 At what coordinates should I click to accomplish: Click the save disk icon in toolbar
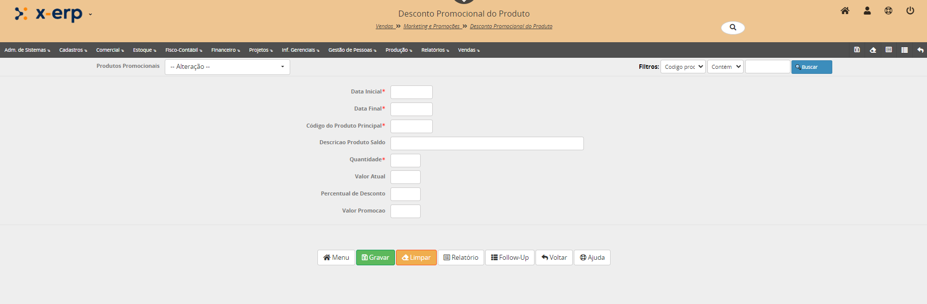857,50
